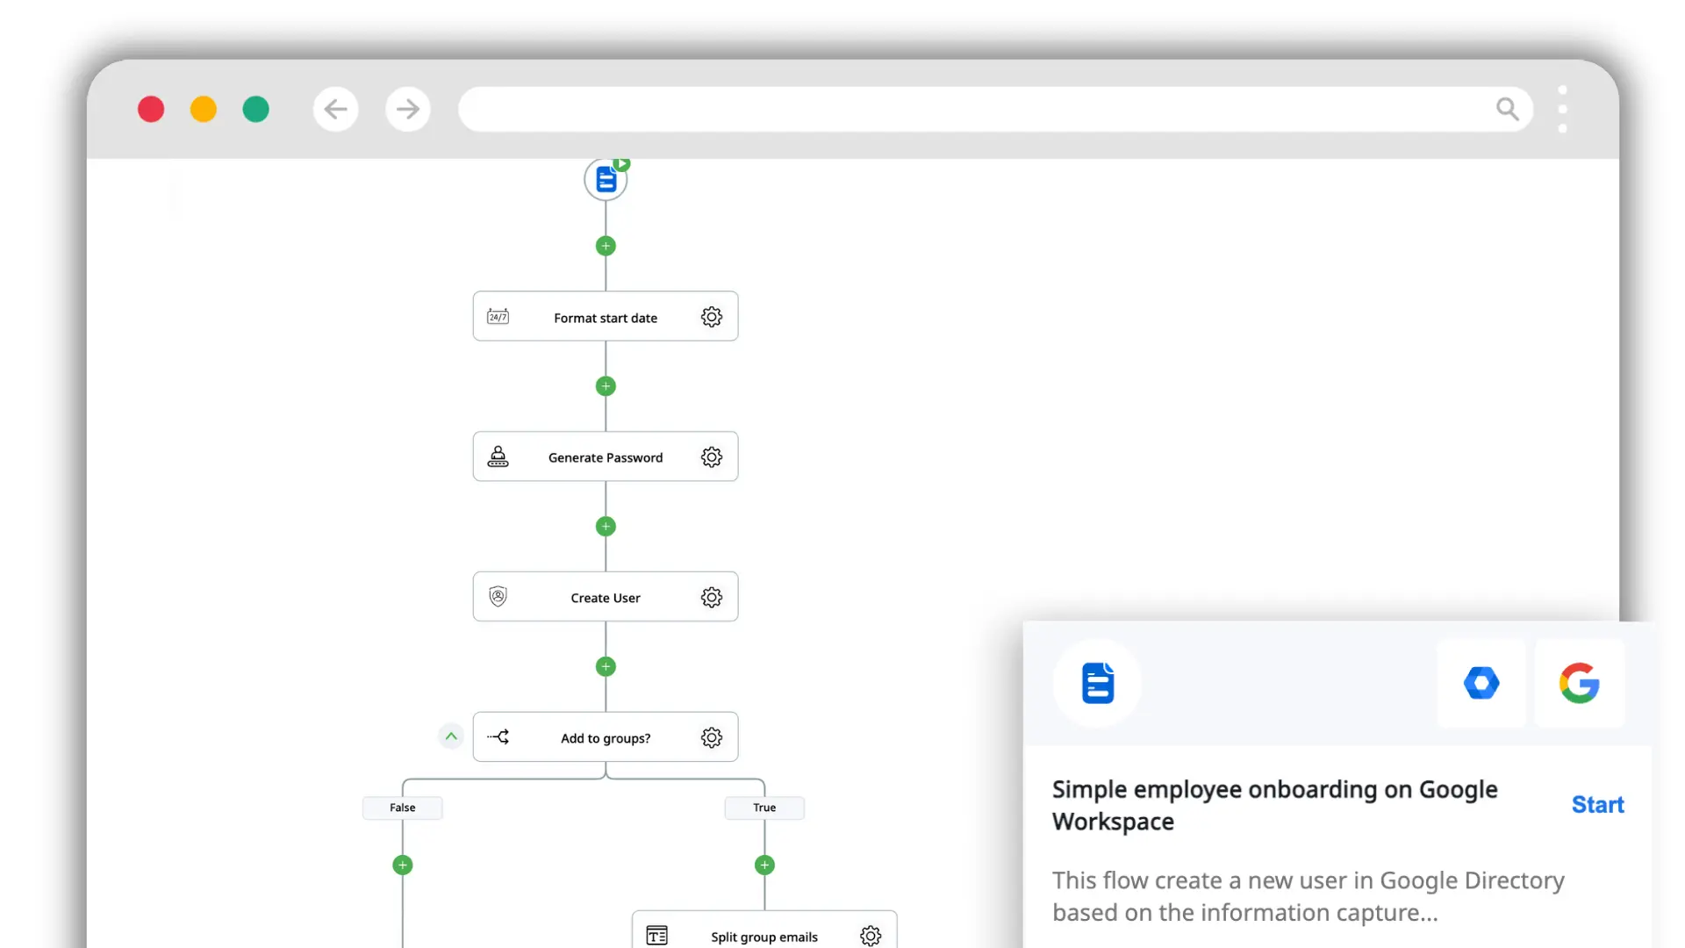Open settings gear on Format start date node

click(x=712, y=317)
